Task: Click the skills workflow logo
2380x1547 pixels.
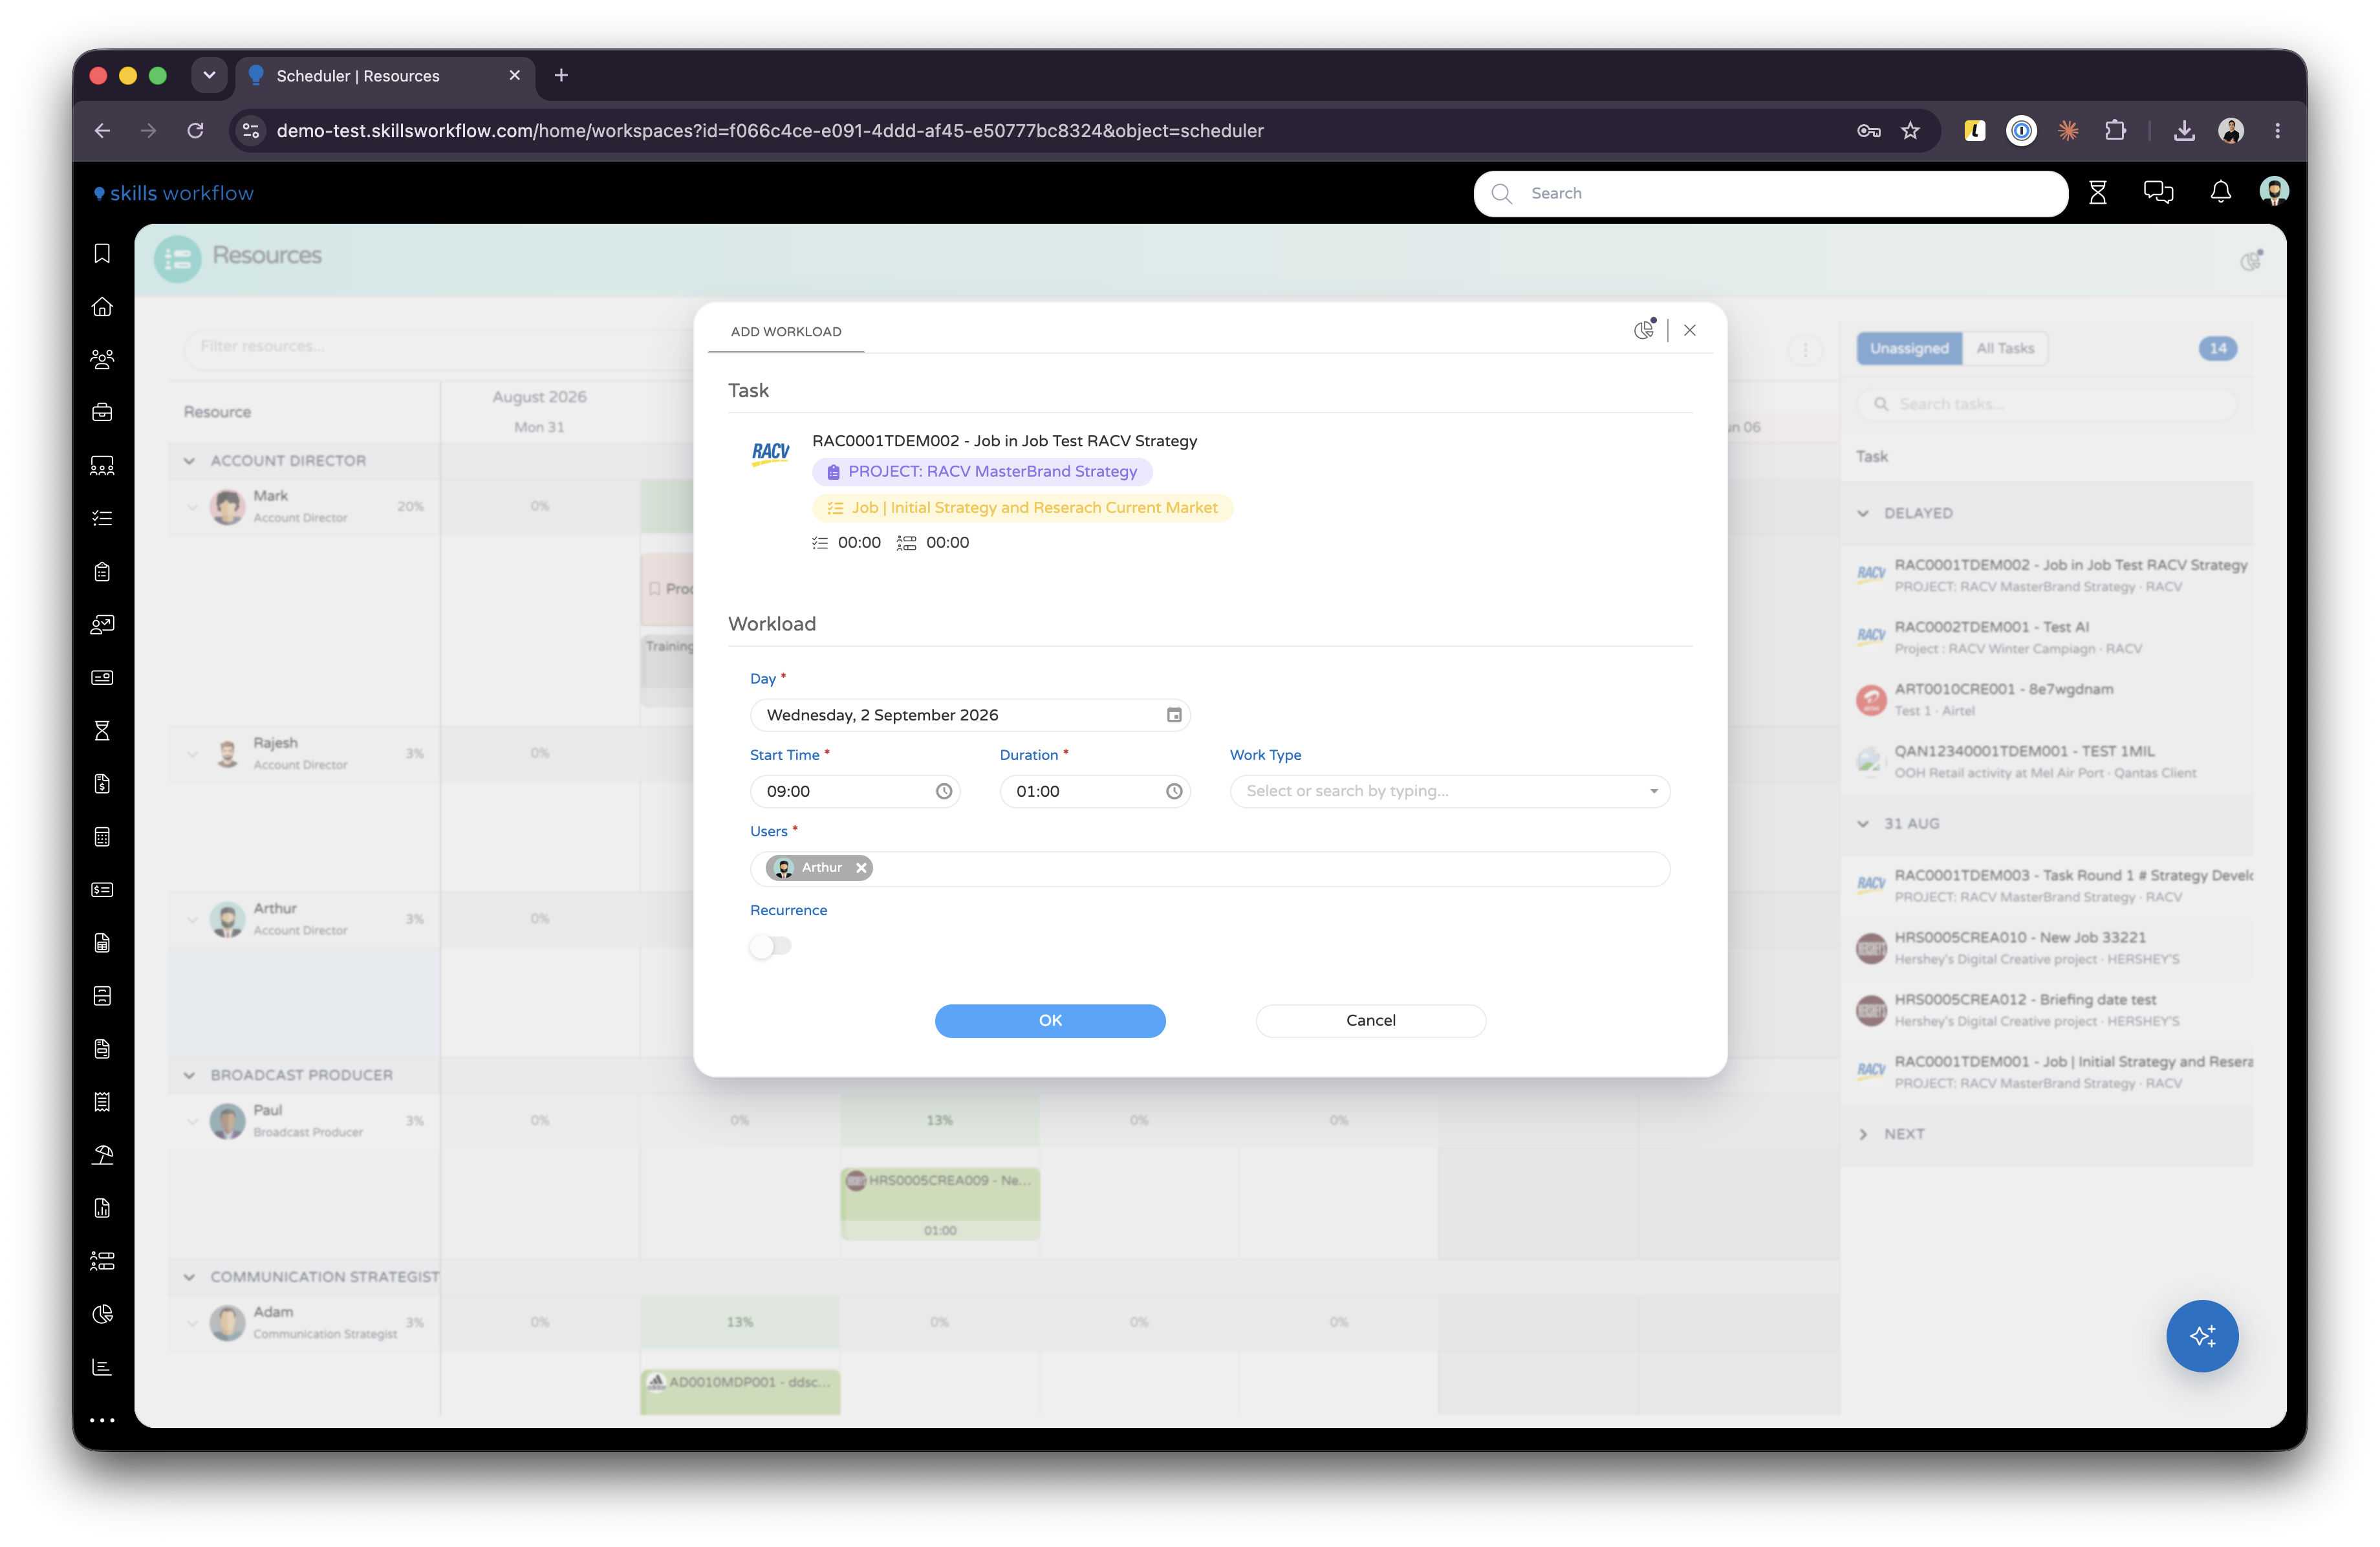Action: (174, 194)
